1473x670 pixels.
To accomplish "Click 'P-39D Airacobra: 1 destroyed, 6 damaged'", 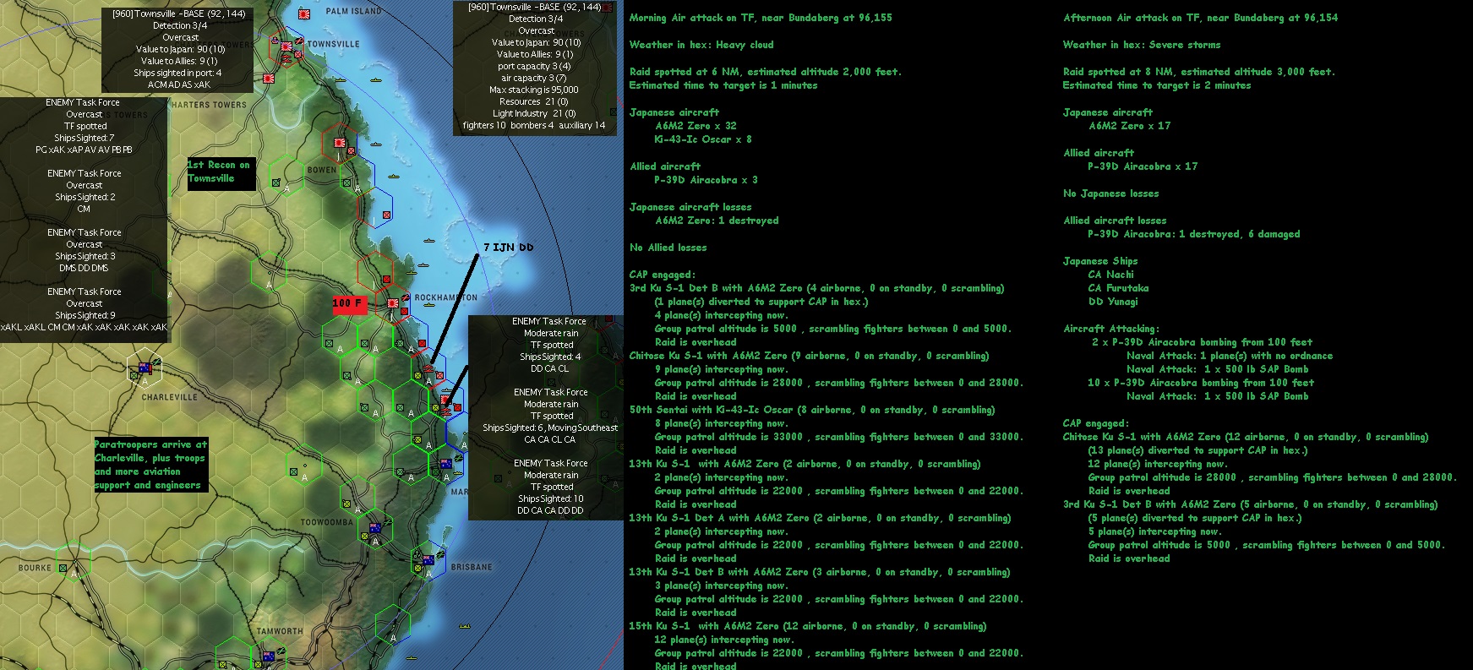I will pos(1194,234).
